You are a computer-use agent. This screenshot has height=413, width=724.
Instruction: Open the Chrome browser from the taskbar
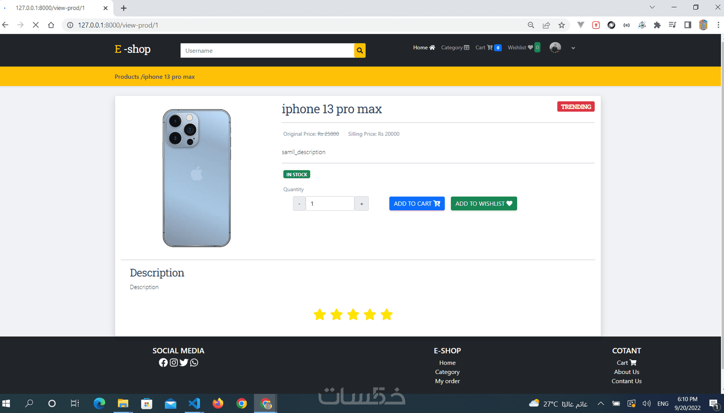coord(241,403)
